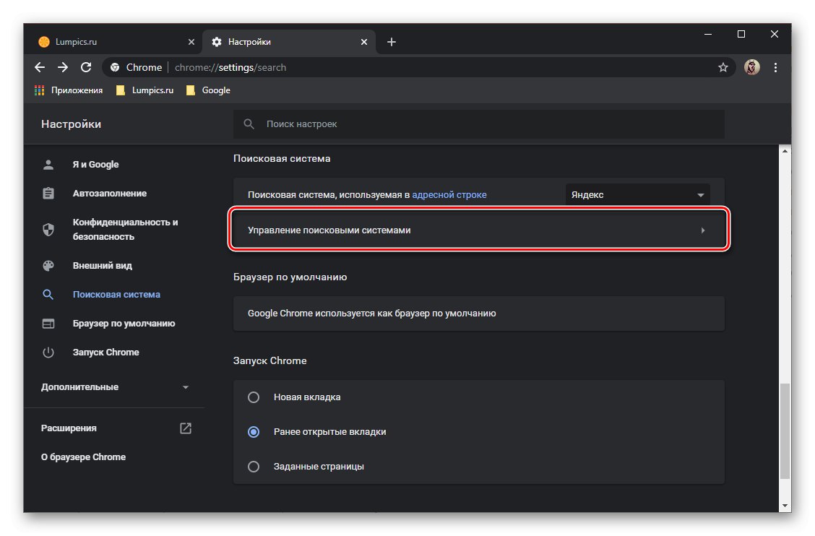This screenshot has width=815, height=536.
Task: Click the browser back arrow
Action: tap(40, 67)
